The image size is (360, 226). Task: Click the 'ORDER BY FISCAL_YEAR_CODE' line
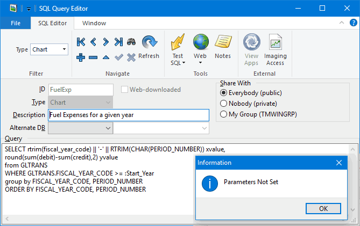pyautogui.click(x=75, y=189)
